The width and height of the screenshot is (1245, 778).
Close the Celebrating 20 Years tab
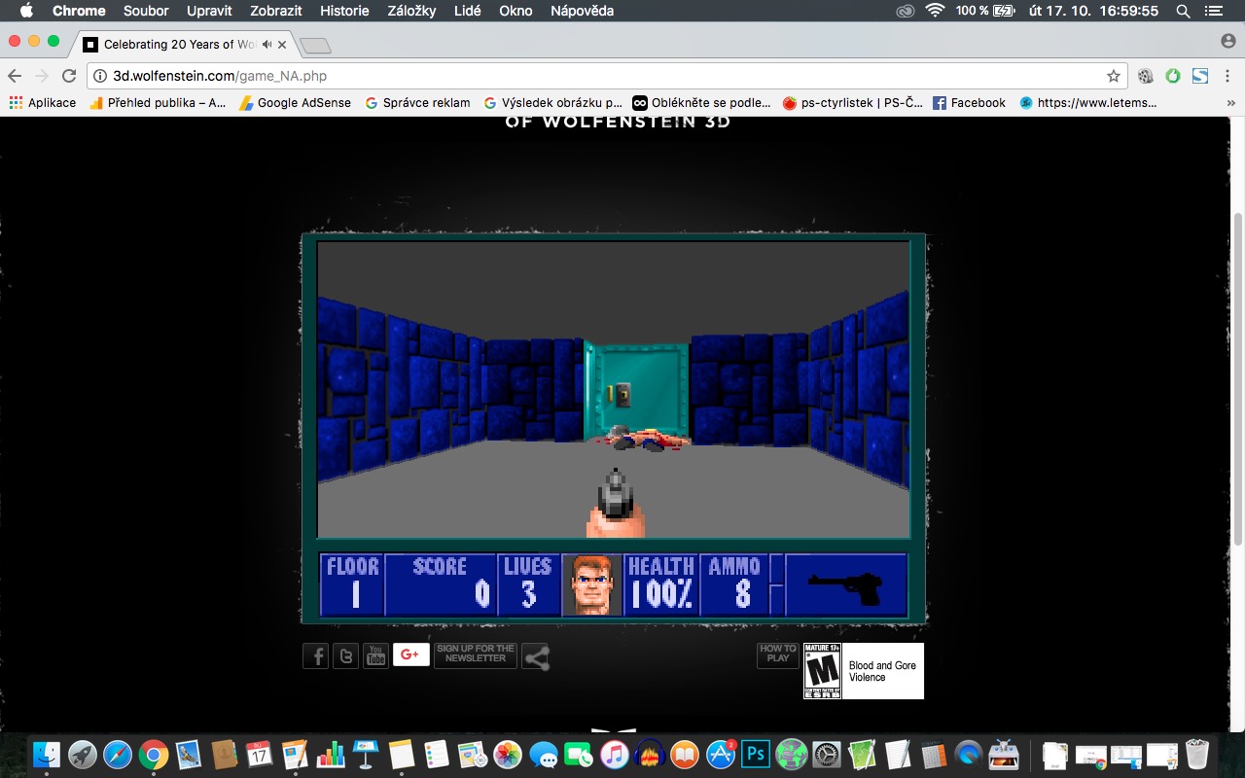pos(283,44)
